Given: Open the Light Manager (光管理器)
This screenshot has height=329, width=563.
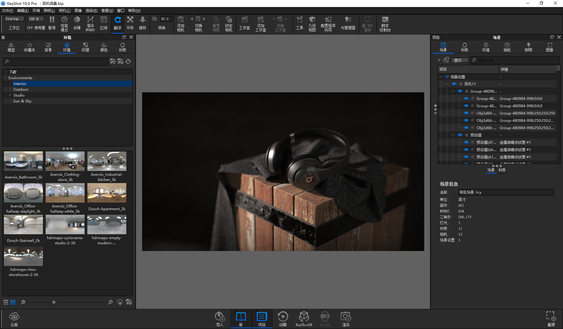Looking at the screenshot, I should (x=348, y=20).
